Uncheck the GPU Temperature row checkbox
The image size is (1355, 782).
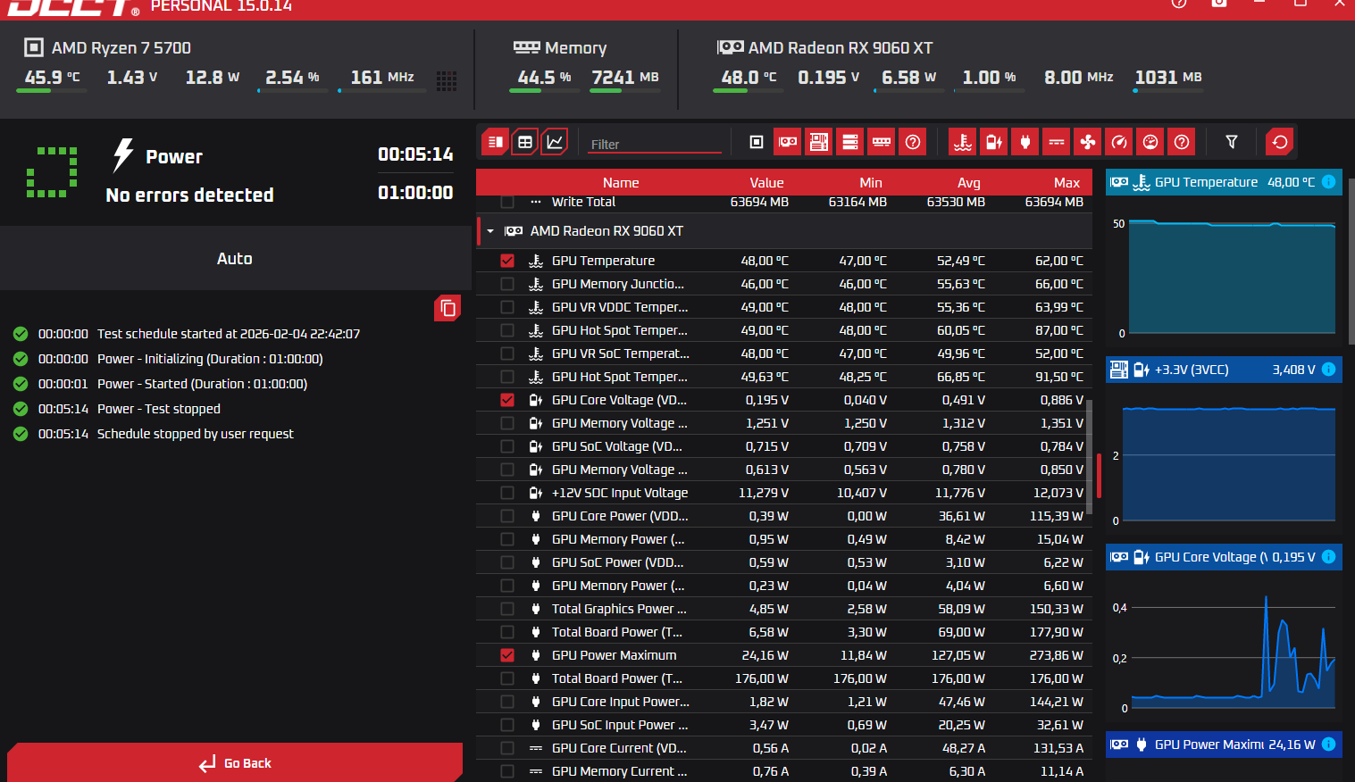click(507, 261)
